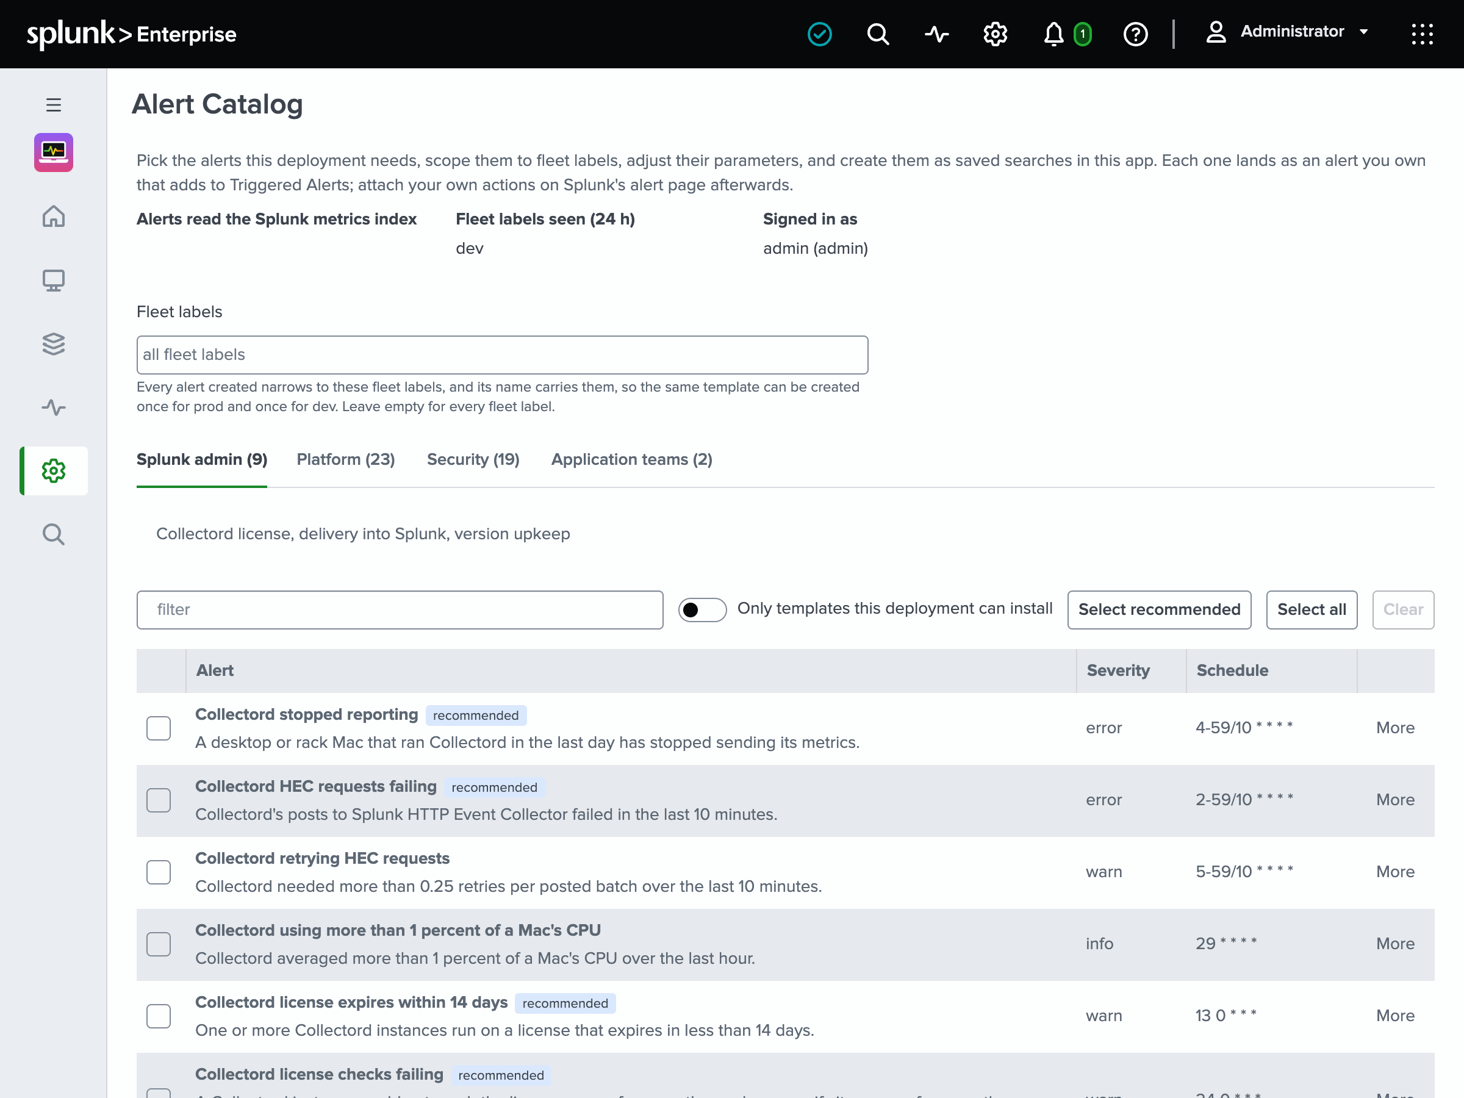Open the apps grid icon
This screenshot has height=1098, width=1464.
coord(1422,34)
